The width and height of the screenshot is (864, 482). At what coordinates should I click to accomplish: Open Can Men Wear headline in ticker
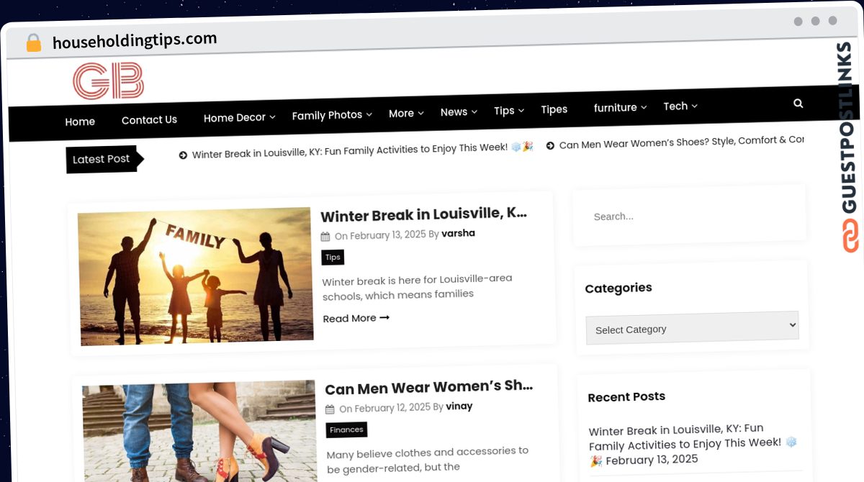pyautogui.click(x=681, y=142)
